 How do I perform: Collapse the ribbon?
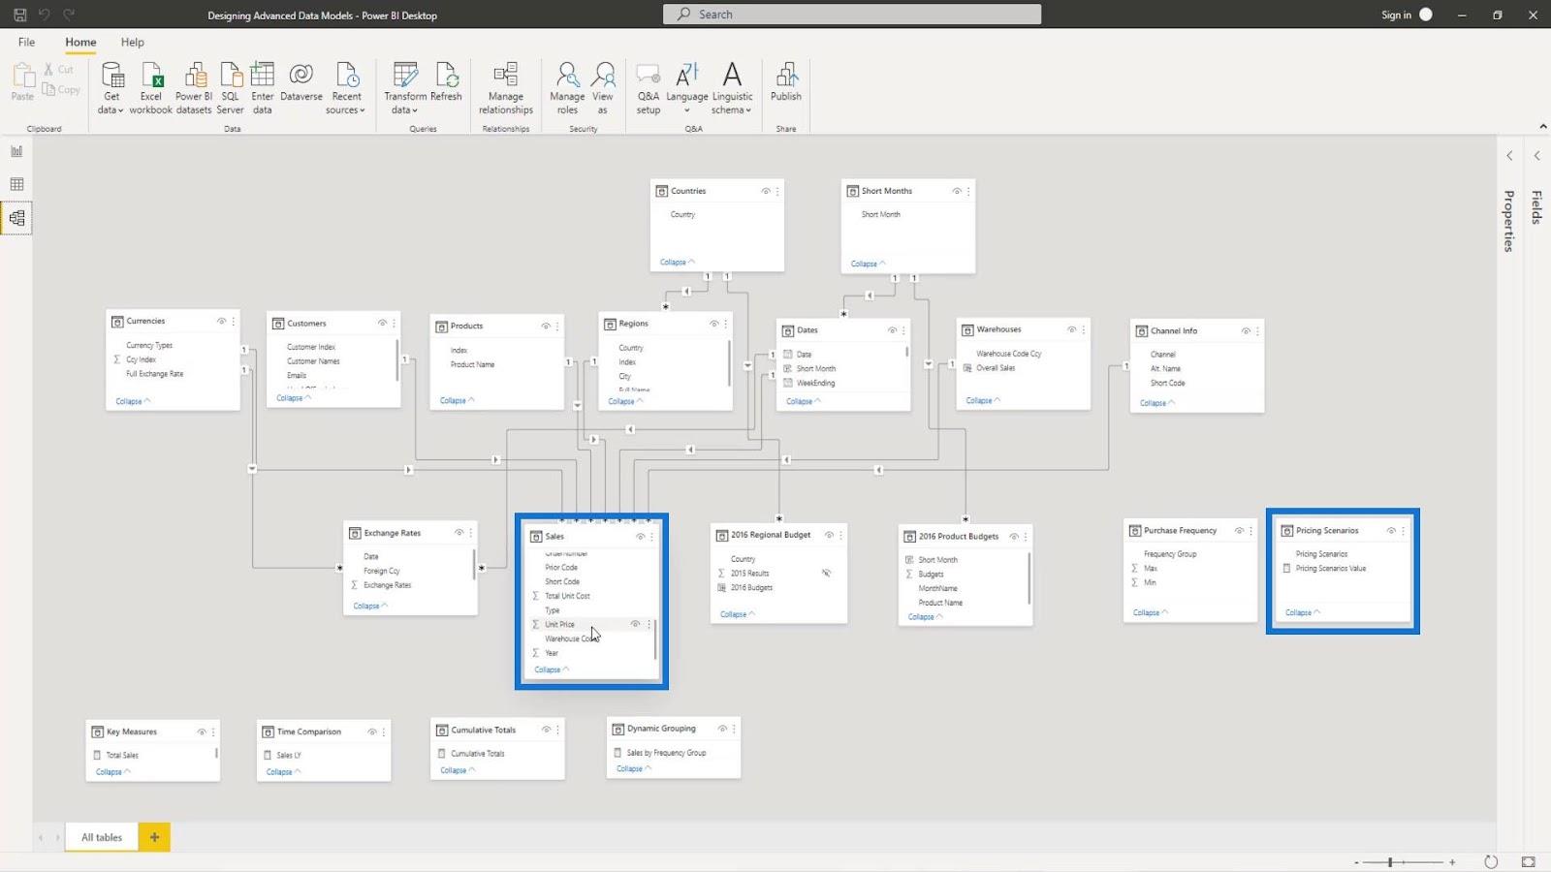(1542, 127)
